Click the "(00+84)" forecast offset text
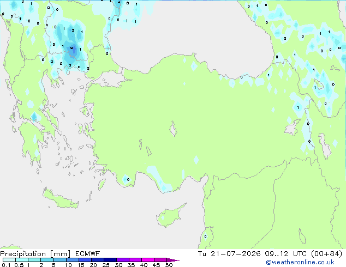Image resolution: width=346 pixels, height=267 pixels. point(326,254)
